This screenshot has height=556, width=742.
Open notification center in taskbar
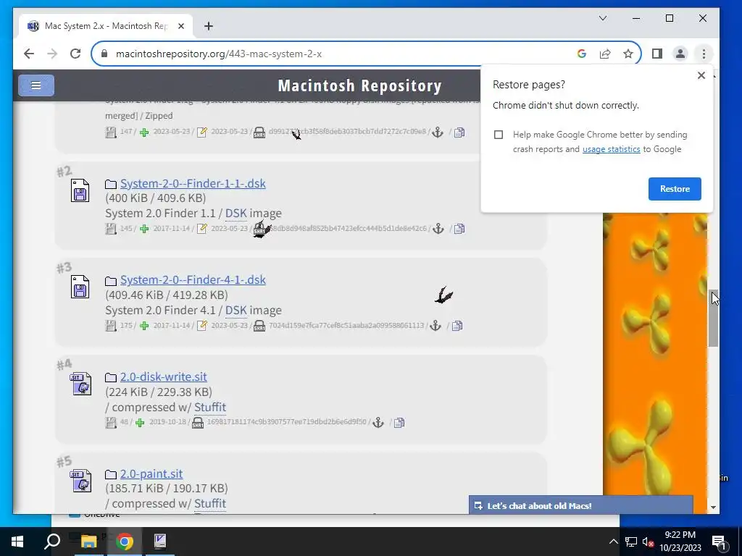pos(719,542)
